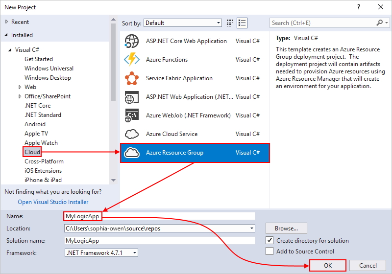Viewport: 392px width, 274px height.
Task: Click the category tree scrollbar thumb
Action: click(113, 62)
